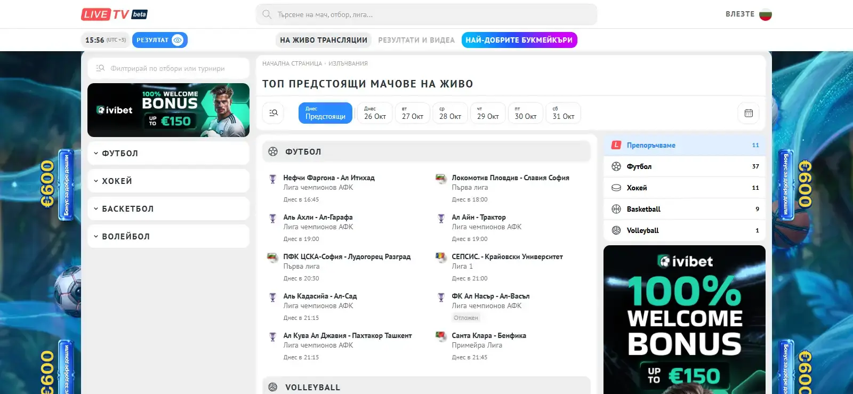The image size is (853, 394).
Task: Expand the БАСКЕТБОЛ category
Action: (168, 208)
